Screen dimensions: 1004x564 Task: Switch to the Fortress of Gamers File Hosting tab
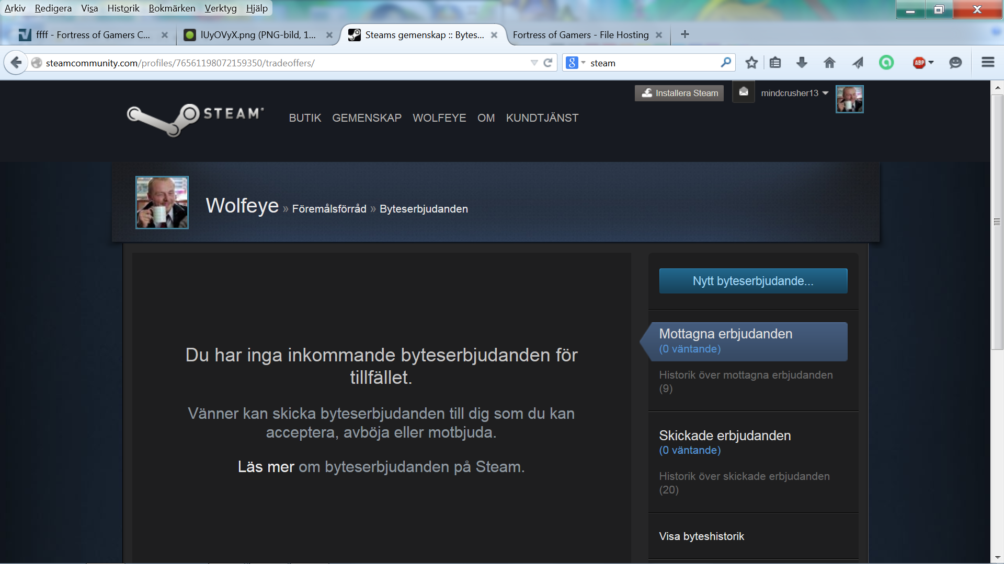[580, 35]
